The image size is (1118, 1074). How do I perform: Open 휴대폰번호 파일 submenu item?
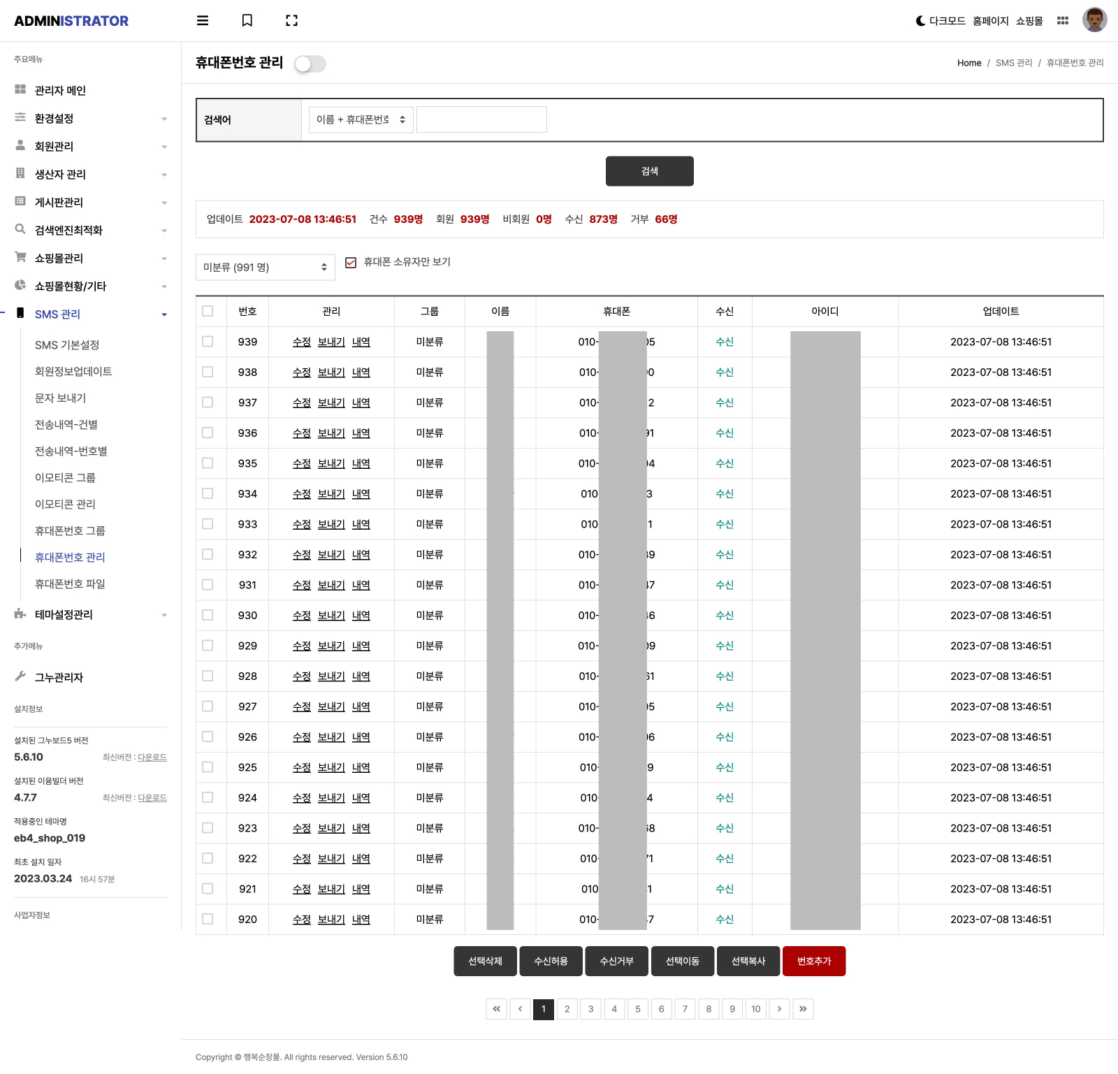tap(70, 584)
